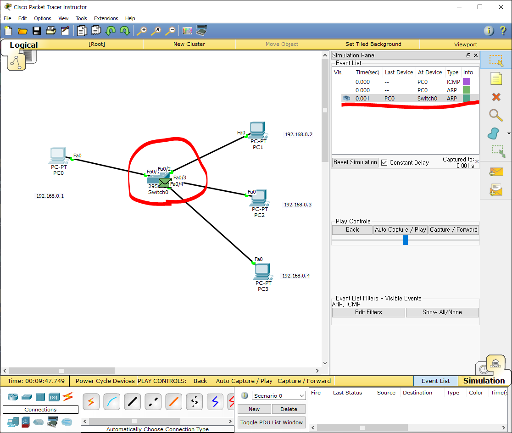
Task: Add a Complex PDU envelope
Action: (x=496, y=190)
